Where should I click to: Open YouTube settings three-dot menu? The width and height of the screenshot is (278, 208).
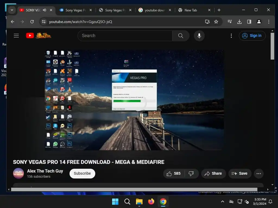(x=231, y=36)
